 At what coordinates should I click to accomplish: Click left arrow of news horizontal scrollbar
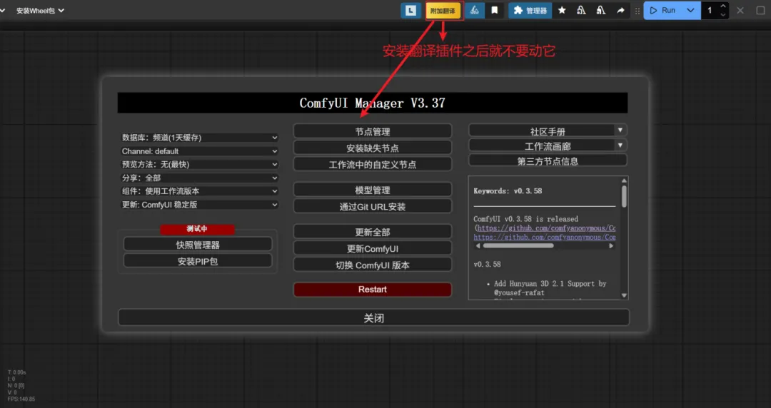click(478, 246)
